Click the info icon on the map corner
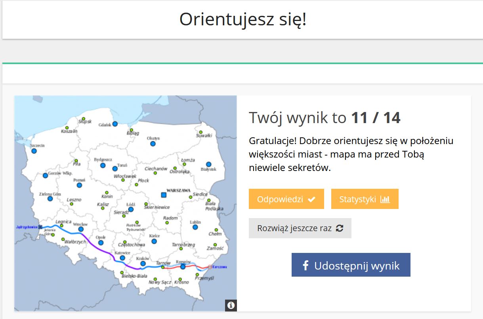The width and height of the screenshot is (483, 319). pyautogui.click(x=231, y=305)
